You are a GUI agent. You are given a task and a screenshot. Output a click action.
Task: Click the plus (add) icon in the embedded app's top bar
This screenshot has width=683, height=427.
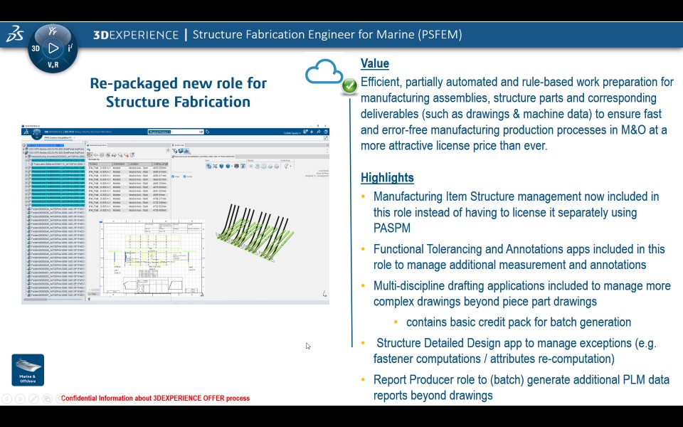coord(312,132)
